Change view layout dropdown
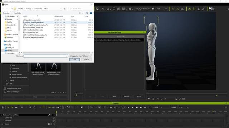Image resolution: width=229 pixels, height=128 pixels. pyautogui.click(x=83, y=13)
